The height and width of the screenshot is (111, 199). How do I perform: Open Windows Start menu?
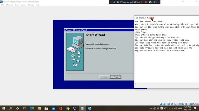click(x=3, y=108)
